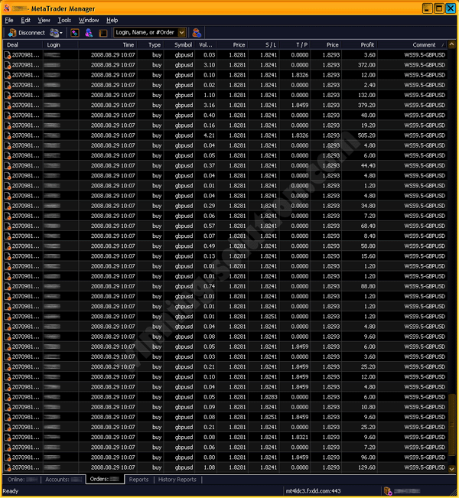
Task: Click the dark journal window toolbar icon
Action: pos(103,33)
